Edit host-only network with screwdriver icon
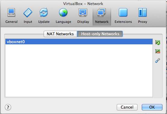167x114 pixels. (x=158, y=60)
